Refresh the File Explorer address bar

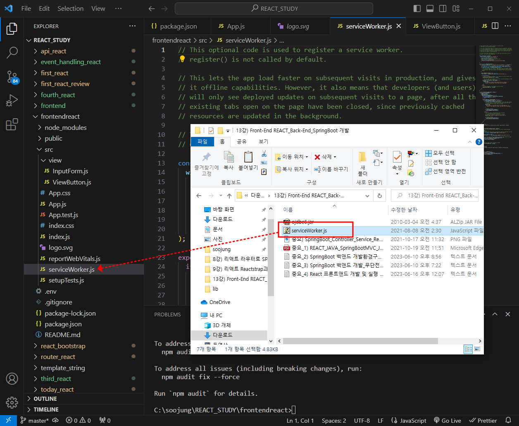coord(380,196)
